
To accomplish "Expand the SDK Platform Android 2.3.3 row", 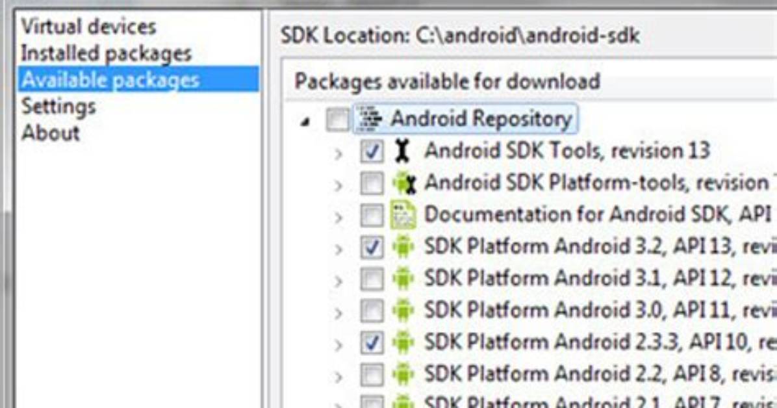I will (338, 344).
